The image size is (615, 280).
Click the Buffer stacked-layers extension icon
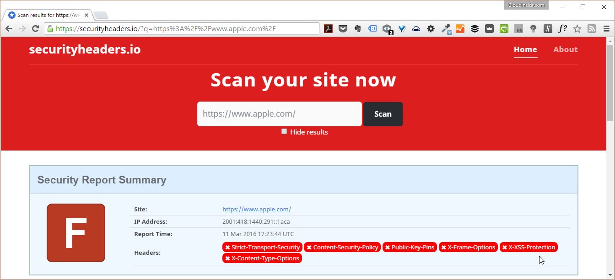pos(475,29)
